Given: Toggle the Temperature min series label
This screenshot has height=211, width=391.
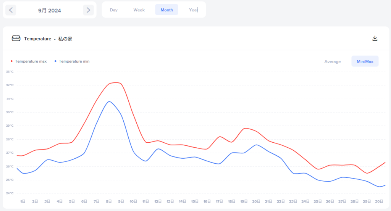Looking at the screenshot, I should pos(74,61).
